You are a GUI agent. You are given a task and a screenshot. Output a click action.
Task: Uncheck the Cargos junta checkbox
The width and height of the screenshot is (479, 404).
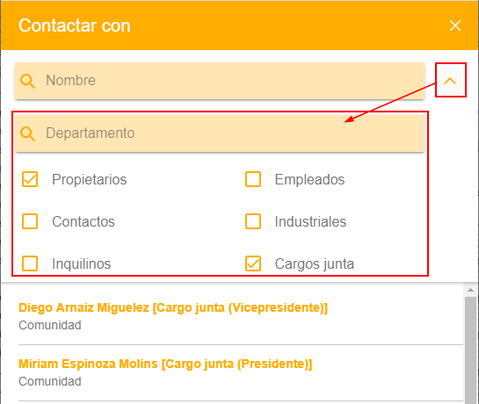(x=253, y=263)
